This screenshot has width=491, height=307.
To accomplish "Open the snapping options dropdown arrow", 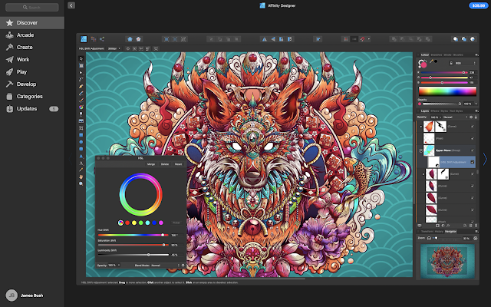I will pos(368,39).
